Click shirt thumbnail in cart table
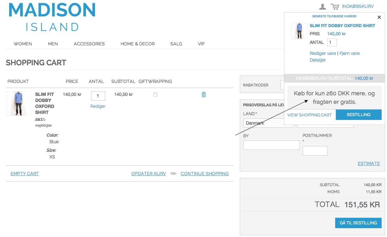 18,104
